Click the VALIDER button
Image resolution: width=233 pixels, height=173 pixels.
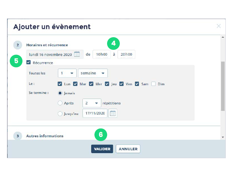(x=102, y=149)
